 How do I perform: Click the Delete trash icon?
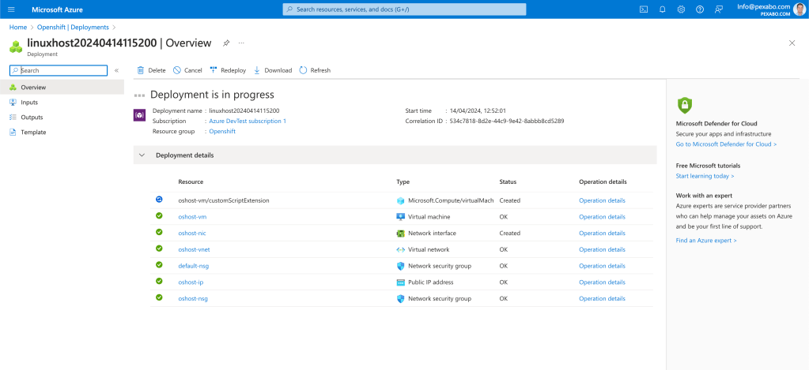click(141, 70)
